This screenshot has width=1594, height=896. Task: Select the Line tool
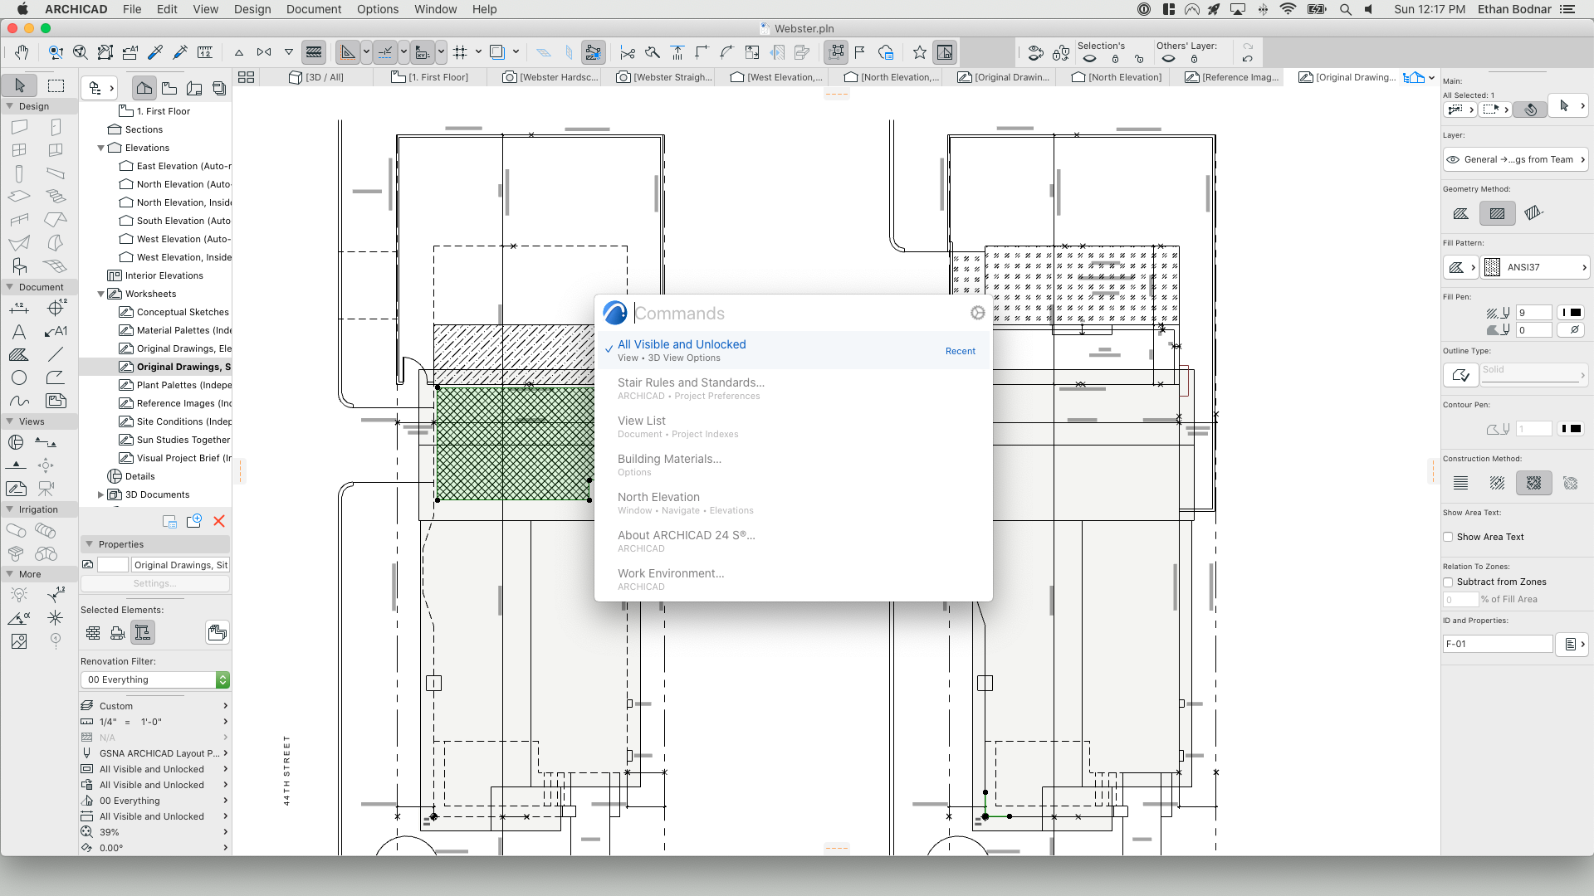[56, 354]
